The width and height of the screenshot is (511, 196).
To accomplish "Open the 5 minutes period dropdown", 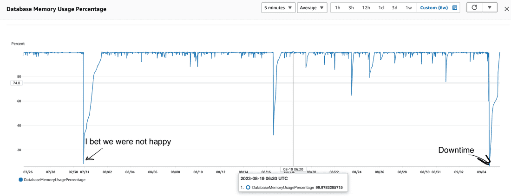I will 278,8.
